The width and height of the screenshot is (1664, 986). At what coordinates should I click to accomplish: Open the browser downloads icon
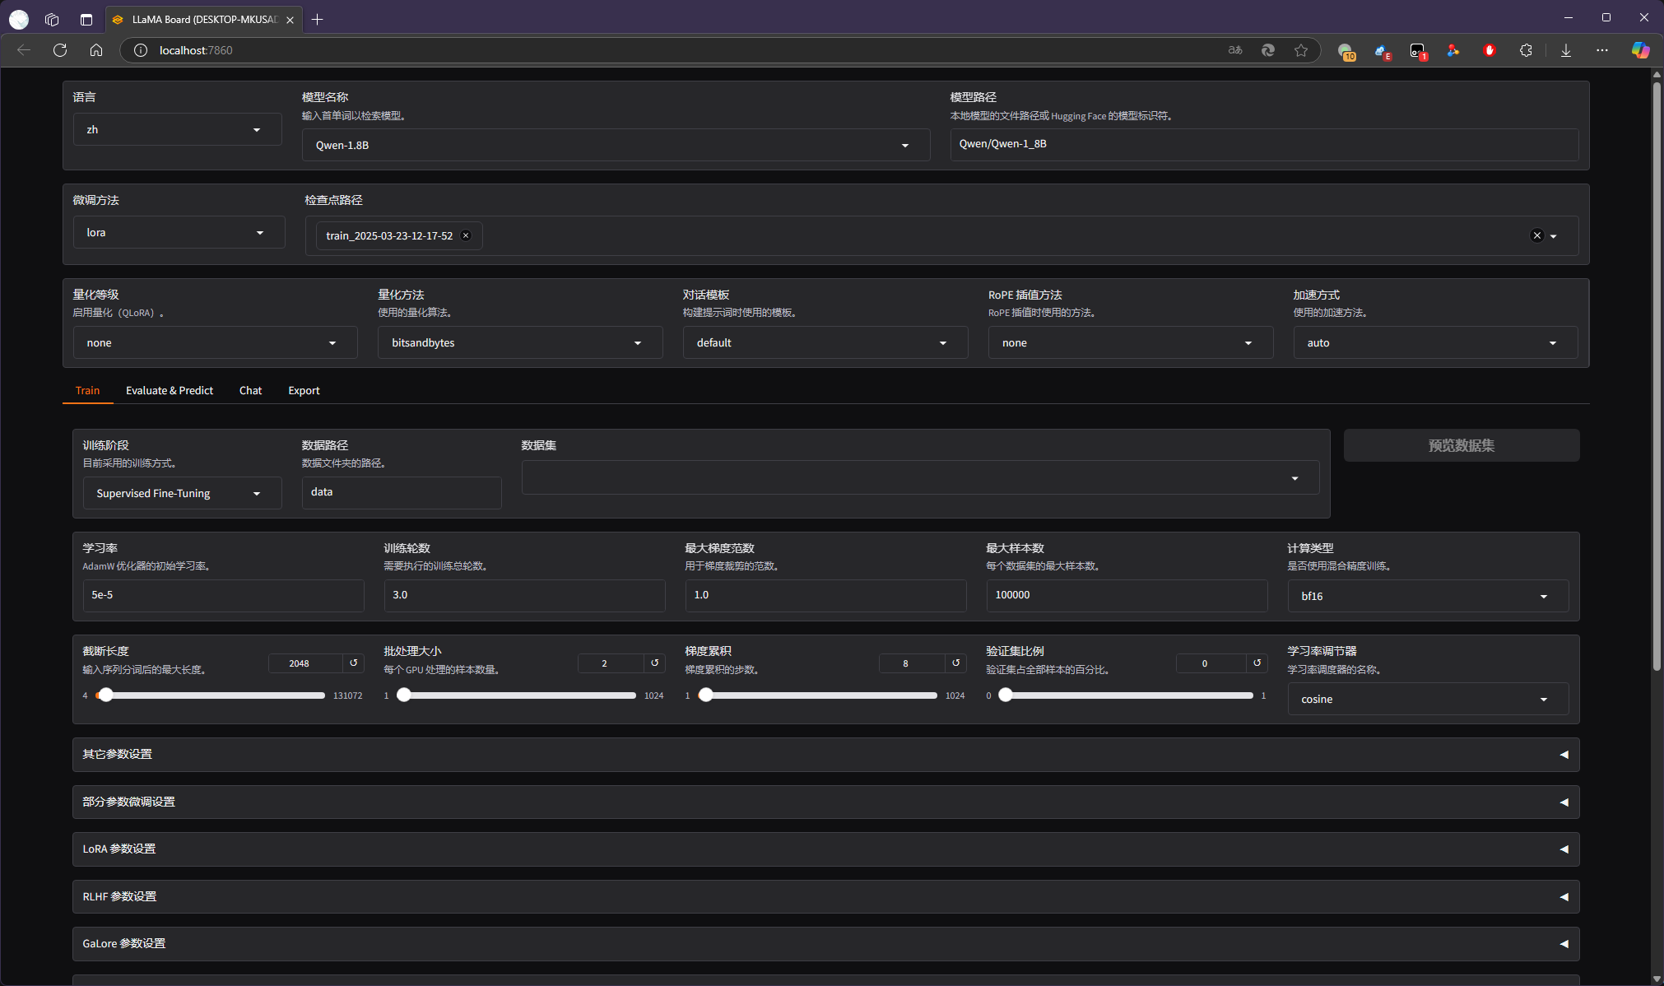(1566, 50)
